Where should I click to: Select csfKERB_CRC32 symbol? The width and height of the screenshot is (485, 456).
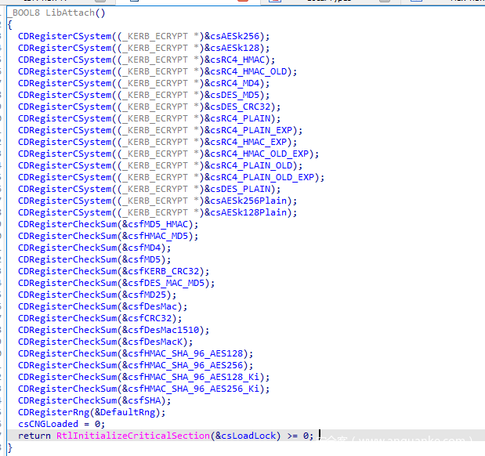[164, 271]
